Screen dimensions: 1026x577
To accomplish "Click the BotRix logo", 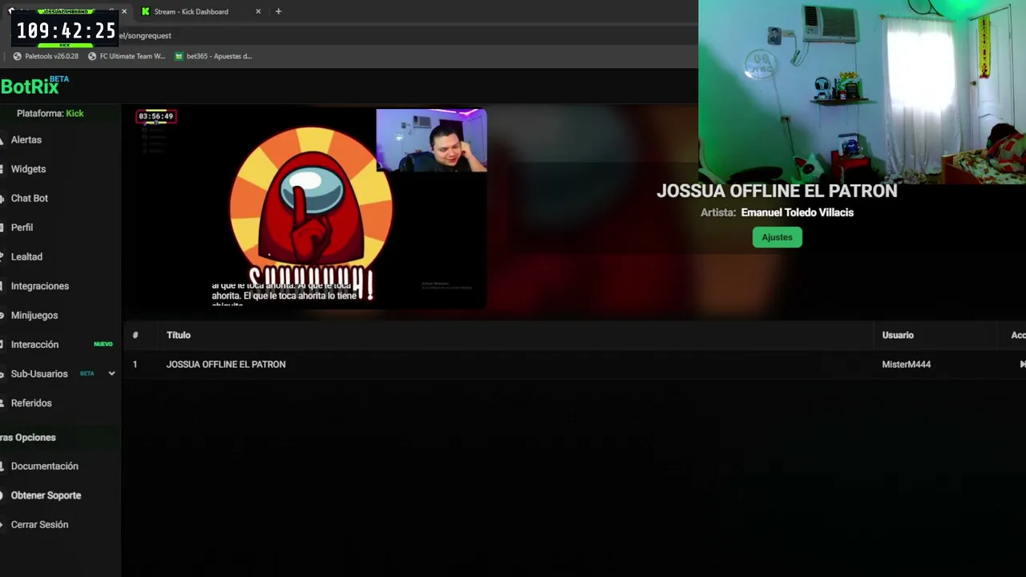I will tap(34, 85).
